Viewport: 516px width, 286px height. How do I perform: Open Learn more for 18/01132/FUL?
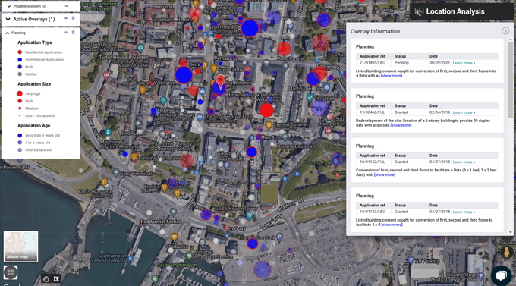[x=464, y=162]
